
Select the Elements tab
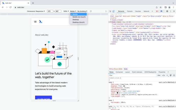[x=121, y=11]
